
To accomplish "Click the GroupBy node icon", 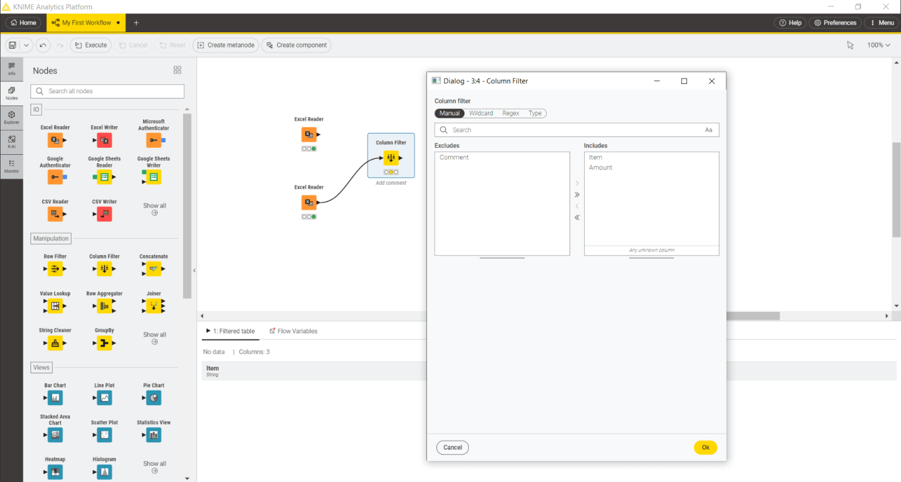I will (104, 343).
